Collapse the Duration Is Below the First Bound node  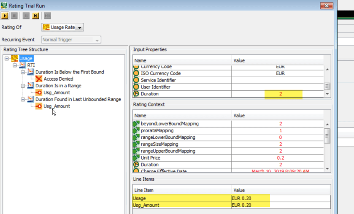click(x=23, y=72)
